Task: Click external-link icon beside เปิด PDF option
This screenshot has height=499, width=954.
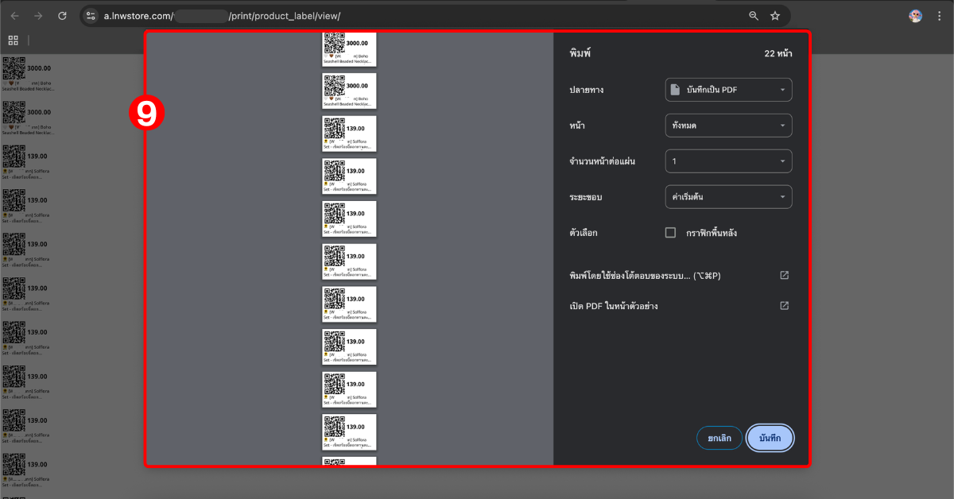Action: point(784,306)
